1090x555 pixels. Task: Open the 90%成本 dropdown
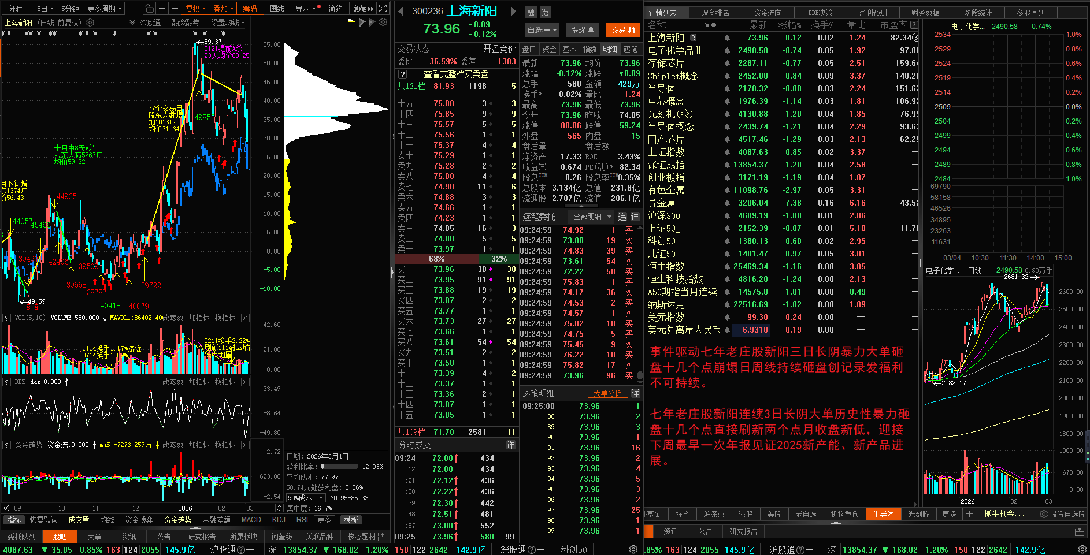coord(306,498)
